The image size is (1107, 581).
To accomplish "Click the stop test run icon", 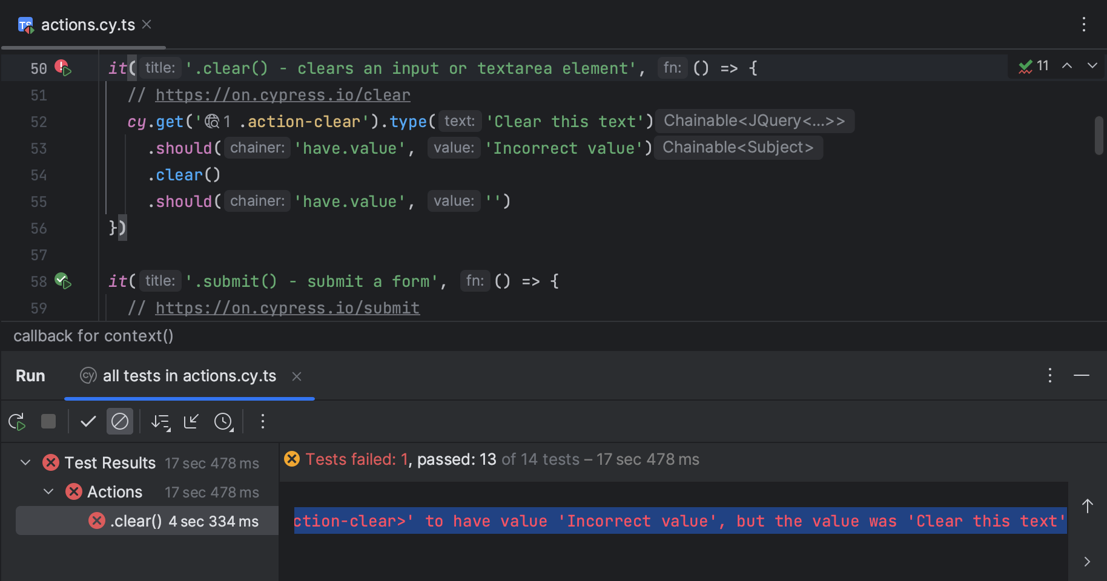I will 48,421.
